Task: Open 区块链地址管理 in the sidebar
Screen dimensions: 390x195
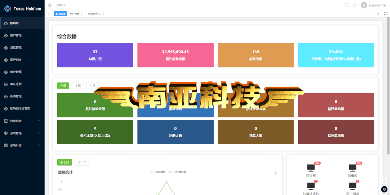Action: [22, 108]
